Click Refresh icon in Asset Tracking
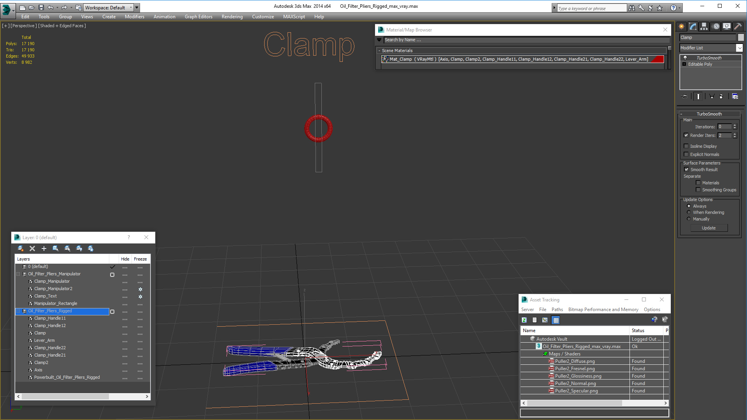 pos(524,320)
